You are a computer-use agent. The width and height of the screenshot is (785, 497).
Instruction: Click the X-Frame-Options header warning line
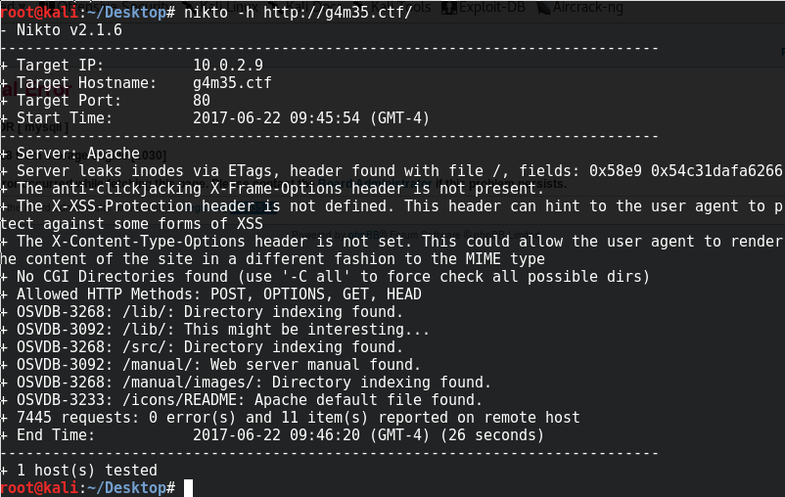pos(280,189)
